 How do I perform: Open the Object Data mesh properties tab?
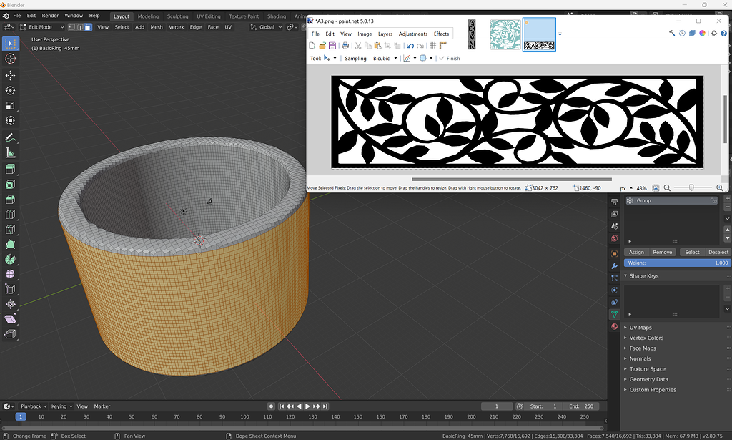(614, 314)
